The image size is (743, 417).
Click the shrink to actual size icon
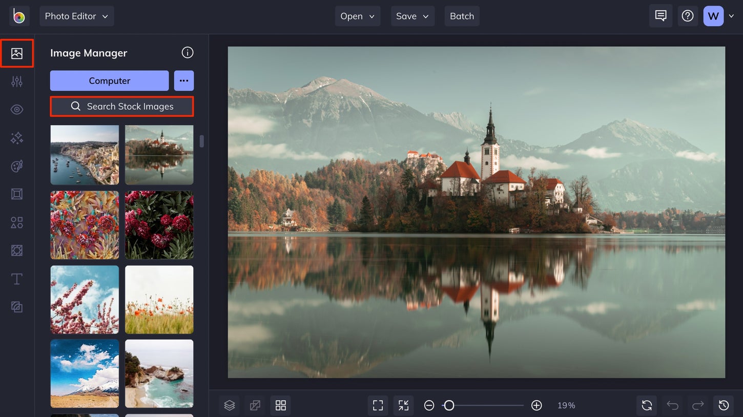click(403, 405)
